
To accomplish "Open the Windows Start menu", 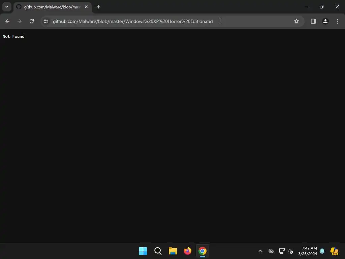I will [x=143, y=251].
